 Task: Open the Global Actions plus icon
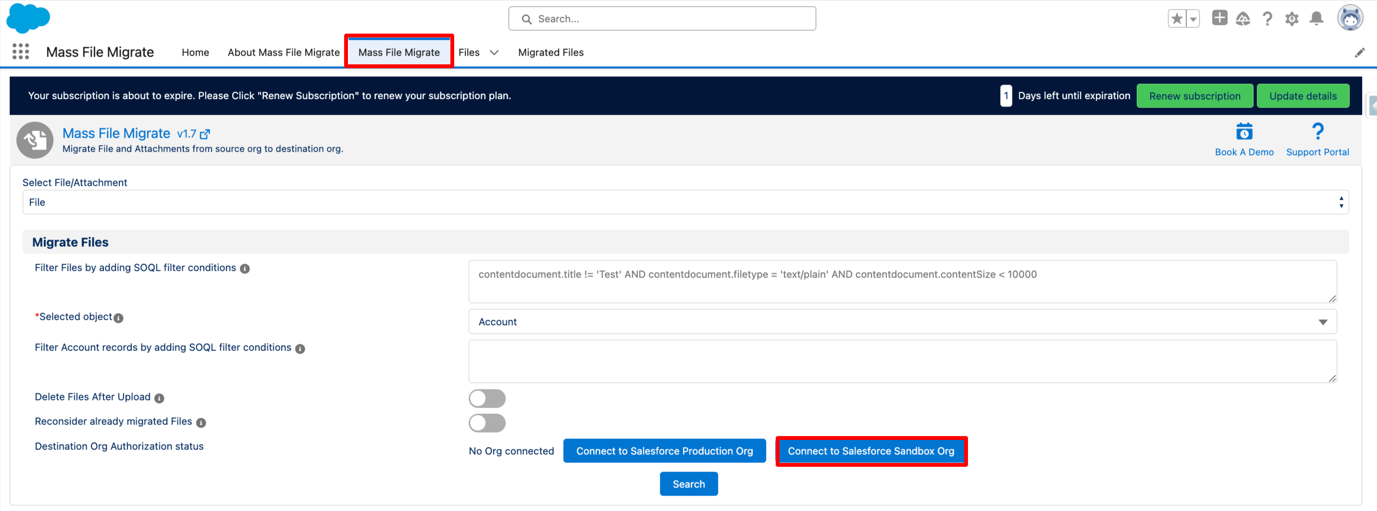(1219, 18)
